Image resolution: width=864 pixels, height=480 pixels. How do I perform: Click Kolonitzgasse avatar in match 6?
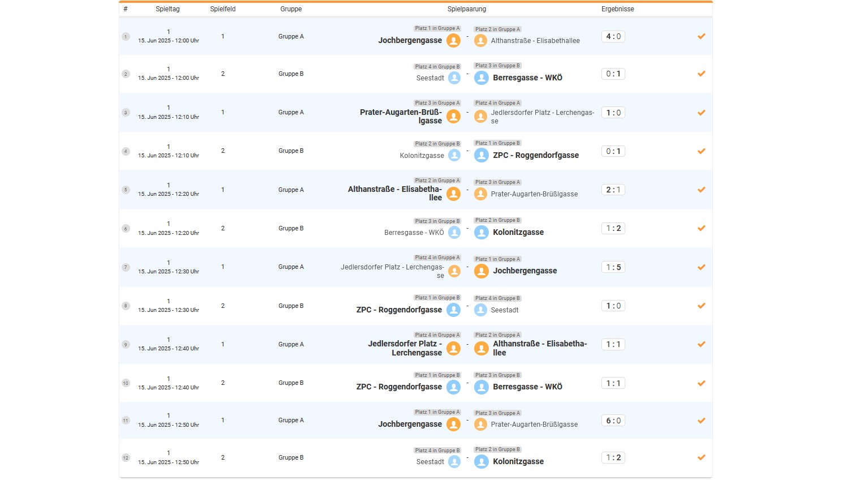coord(482,232)
